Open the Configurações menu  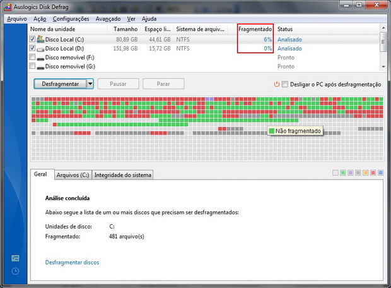71,19
